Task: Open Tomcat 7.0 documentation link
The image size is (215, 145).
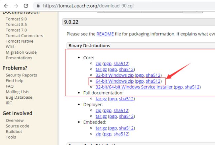Action: click(16, 30)
